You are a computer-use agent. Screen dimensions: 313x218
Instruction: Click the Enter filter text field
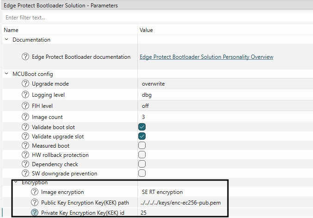156,18
